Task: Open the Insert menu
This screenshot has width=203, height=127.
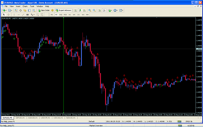Action: [x=18, y=6]
